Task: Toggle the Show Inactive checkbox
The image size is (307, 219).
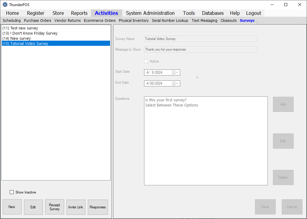Action: [x=12, y=192]
